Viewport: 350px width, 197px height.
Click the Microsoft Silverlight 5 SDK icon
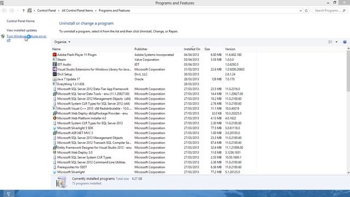point(55,128)
